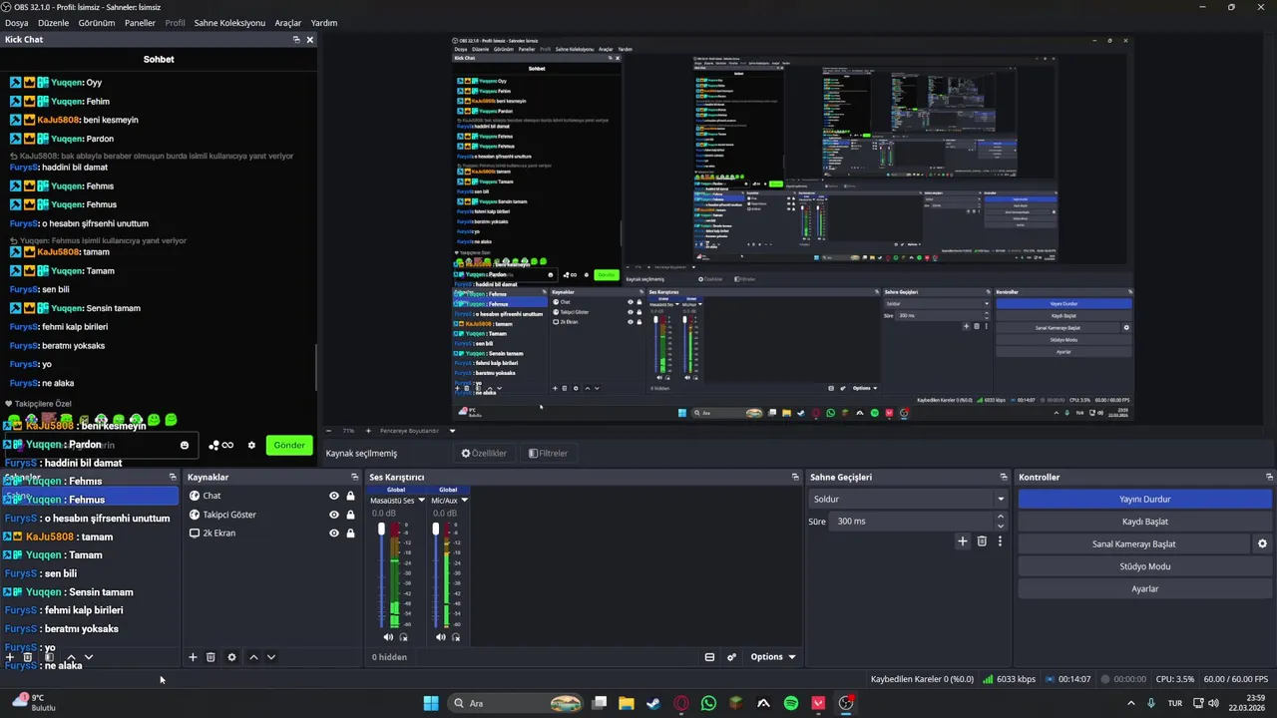Pop out the Kick Chat dock
This screenshot has width=1277, height=718.
click(296, 40)
